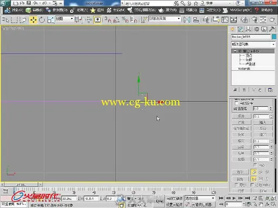Switch to the Display command panel tab
The height and width of the screenshot is (208, 278).
pyautogui.click(x=264, y=29)
